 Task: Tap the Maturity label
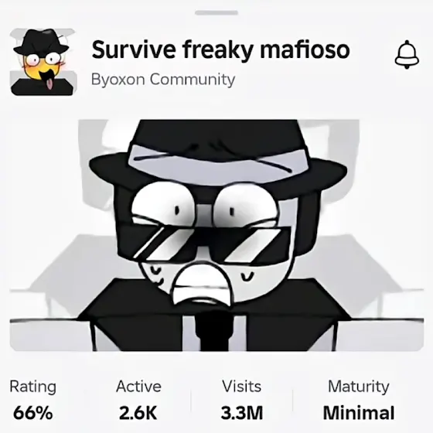(359, 387)
